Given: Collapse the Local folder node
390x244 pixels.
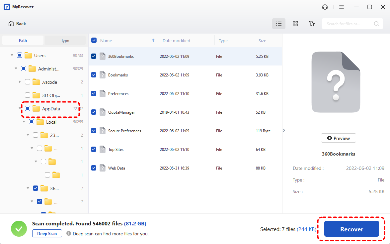Looking at the screenshot, I should 24,122.
